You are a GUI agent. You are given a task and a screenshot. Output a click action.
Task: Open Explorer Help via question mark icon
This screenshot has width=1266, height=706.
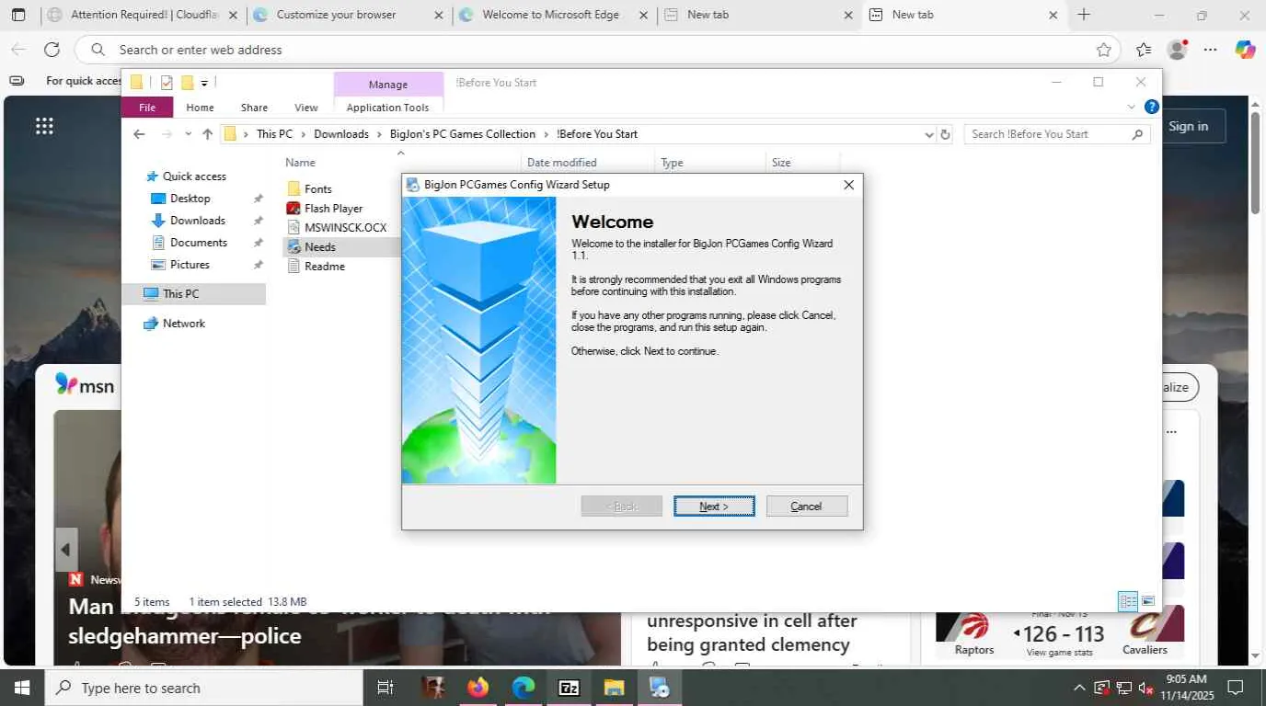point(1151,108)
